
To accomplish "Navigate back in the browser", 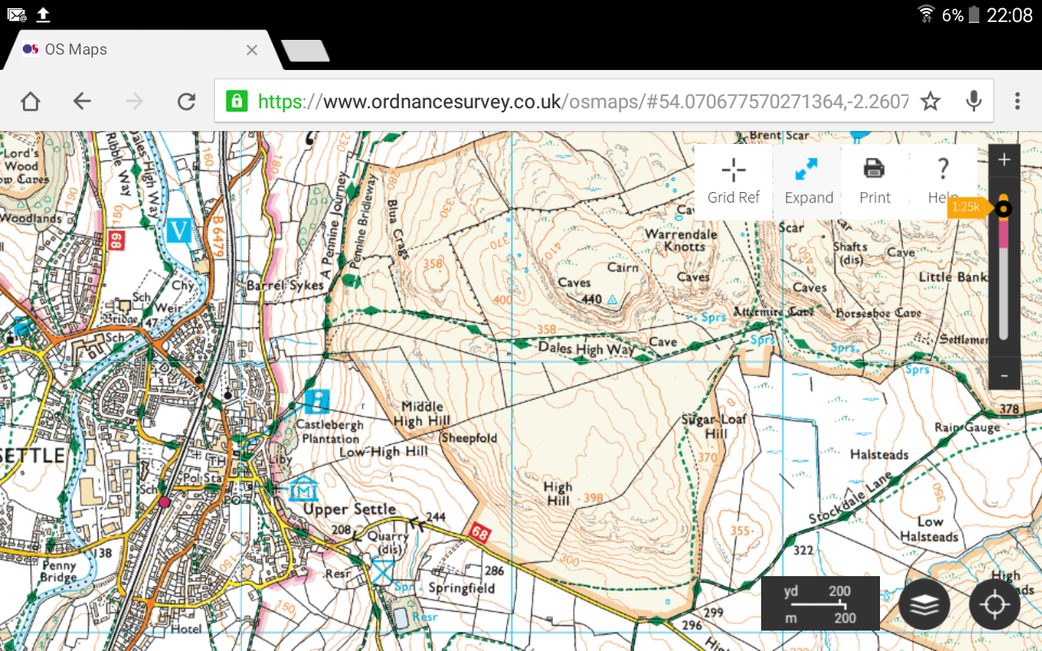I will (x=81, y=101).
